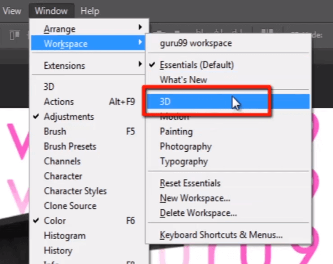Toggle the checked Adjustments panel item
Screen dimensions: 333x264
pos(68,117)
